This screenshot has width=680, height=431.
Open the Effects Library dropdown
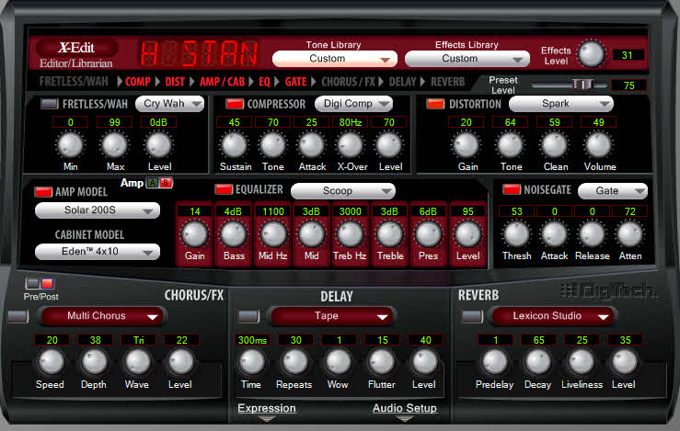(x=467, y=59)
